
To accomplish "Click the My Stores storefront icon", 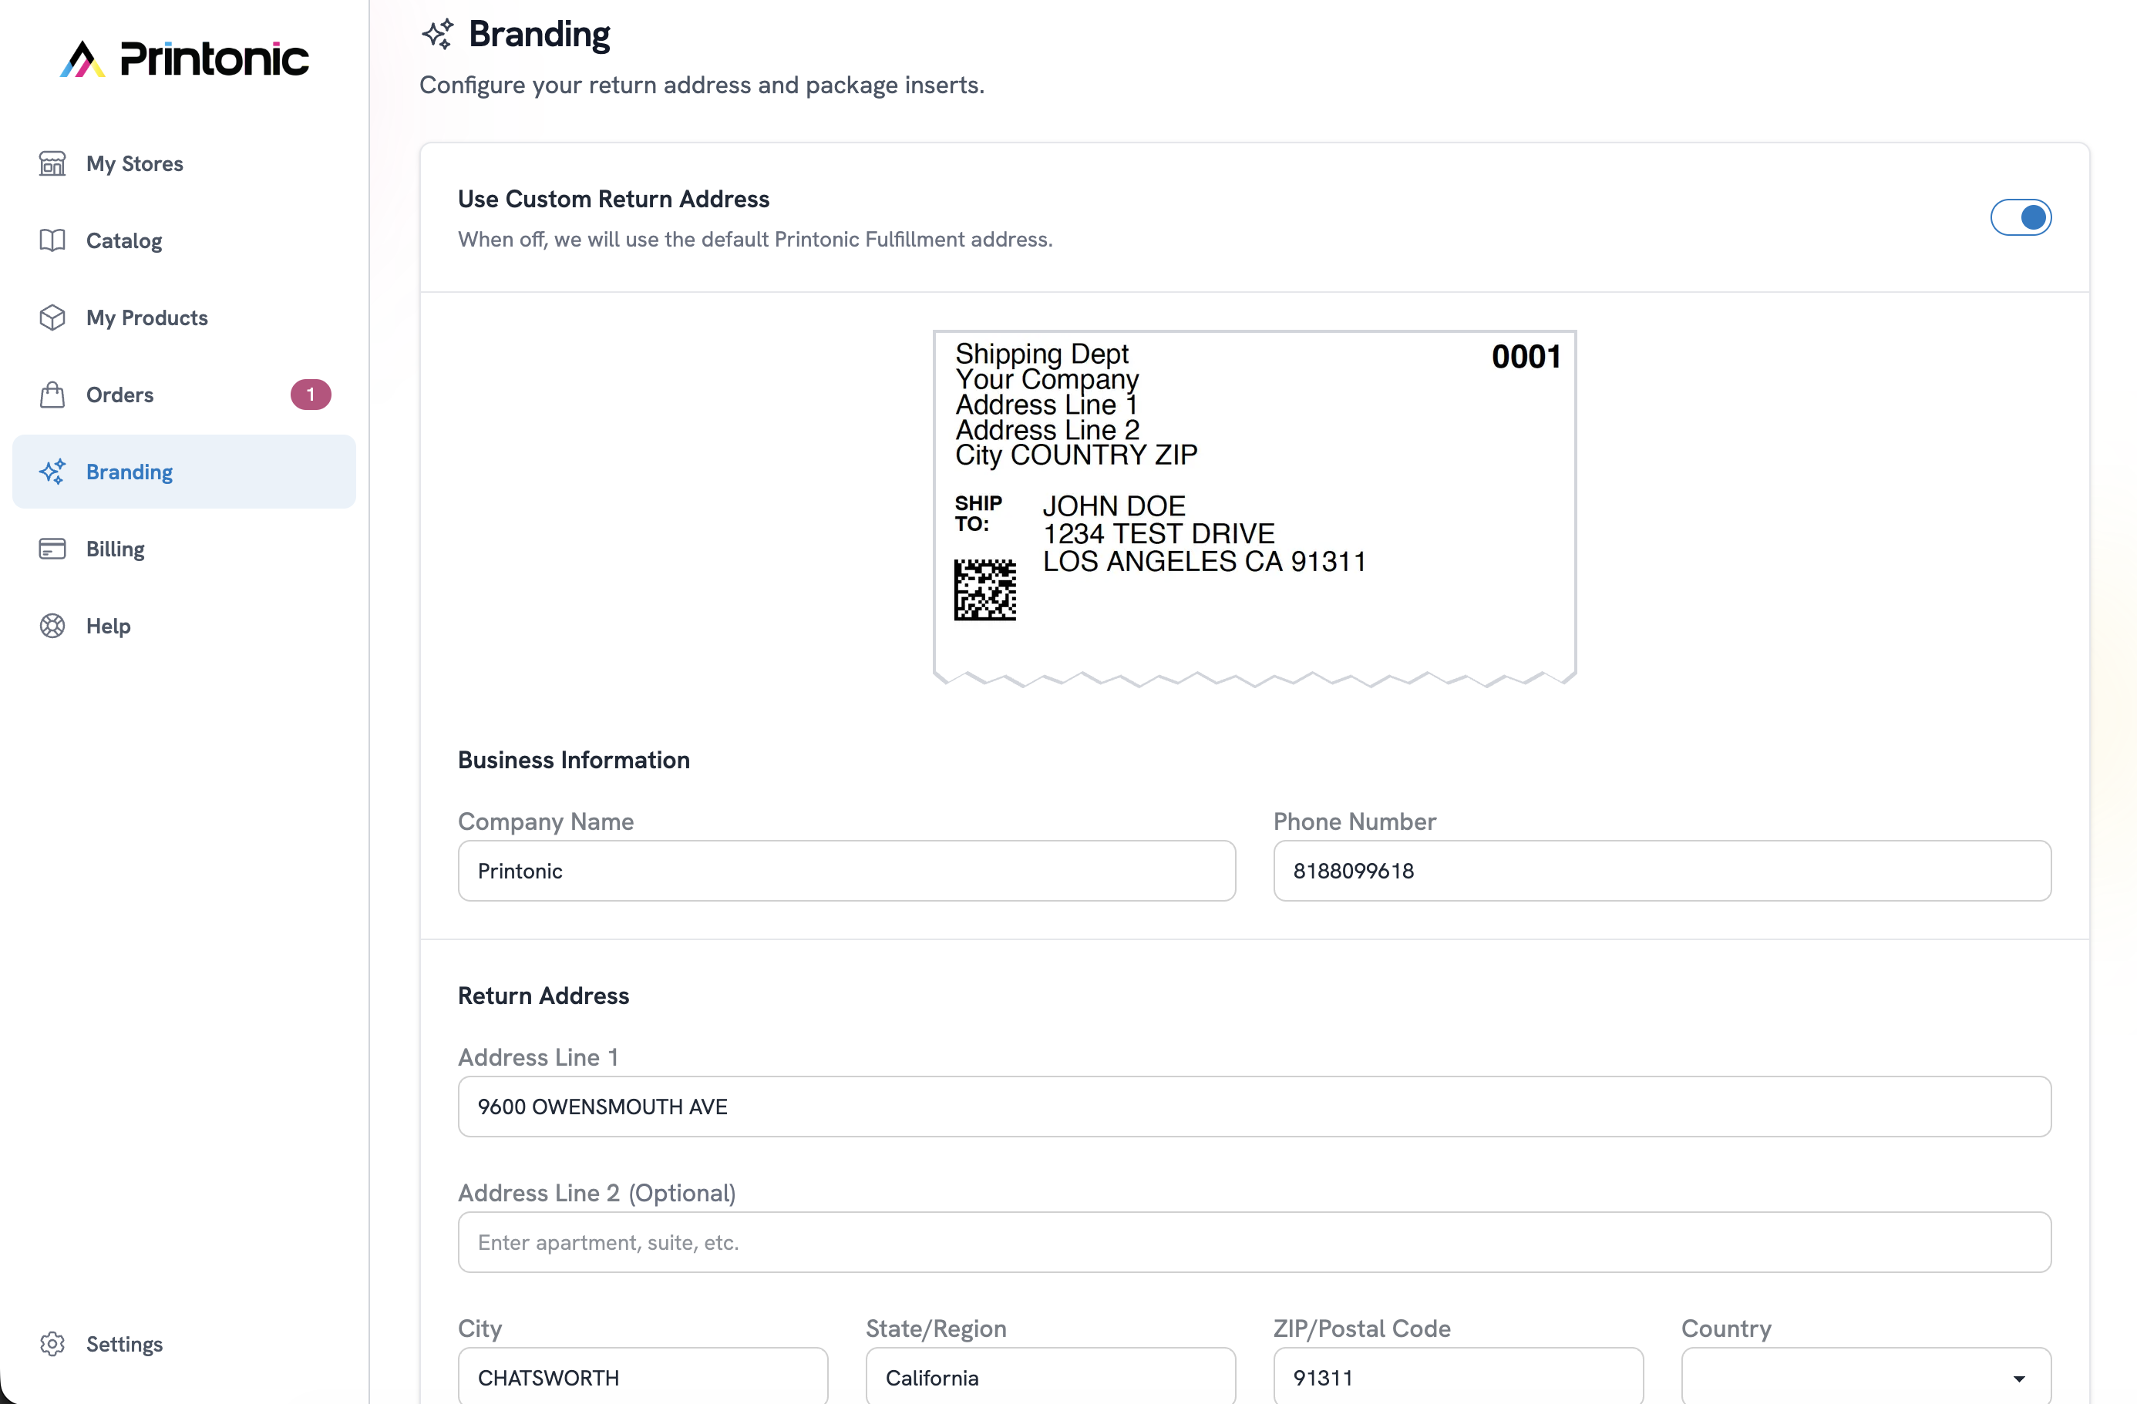I will coord(52,163).
